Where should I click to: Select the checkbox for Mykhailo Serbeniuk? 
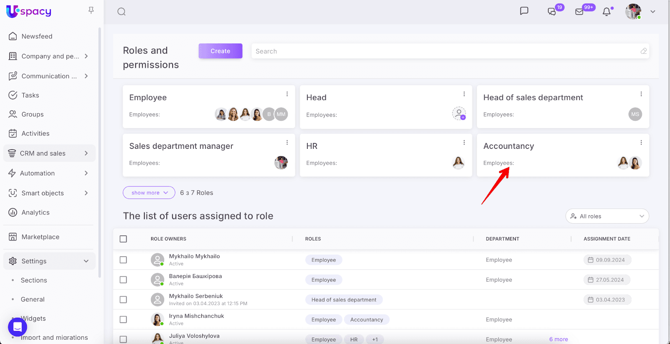click(x=123, y=300)
